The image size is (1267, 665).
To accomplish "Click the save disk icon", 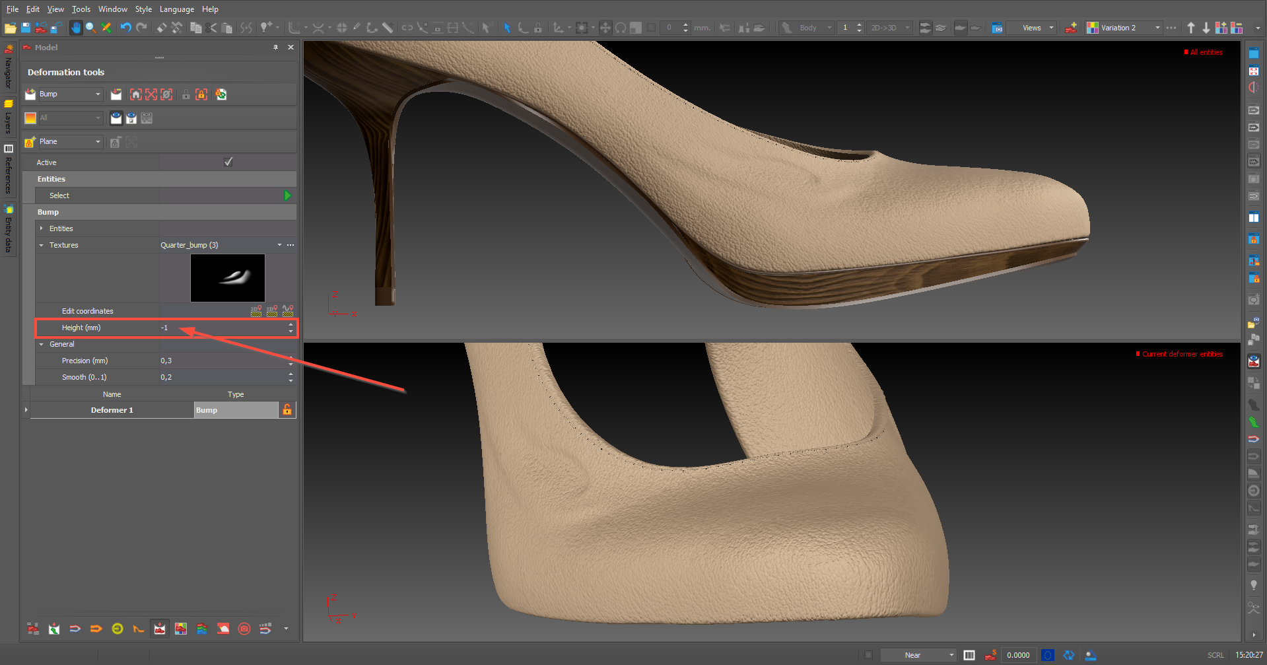I will click(x=26, y=28).
